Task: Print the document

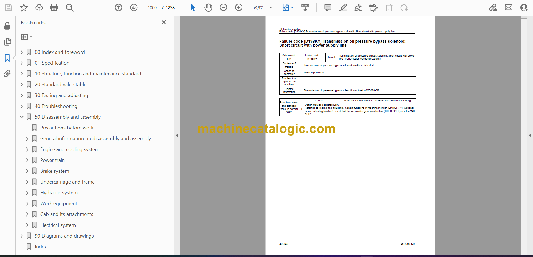Action: click(54, 7)
